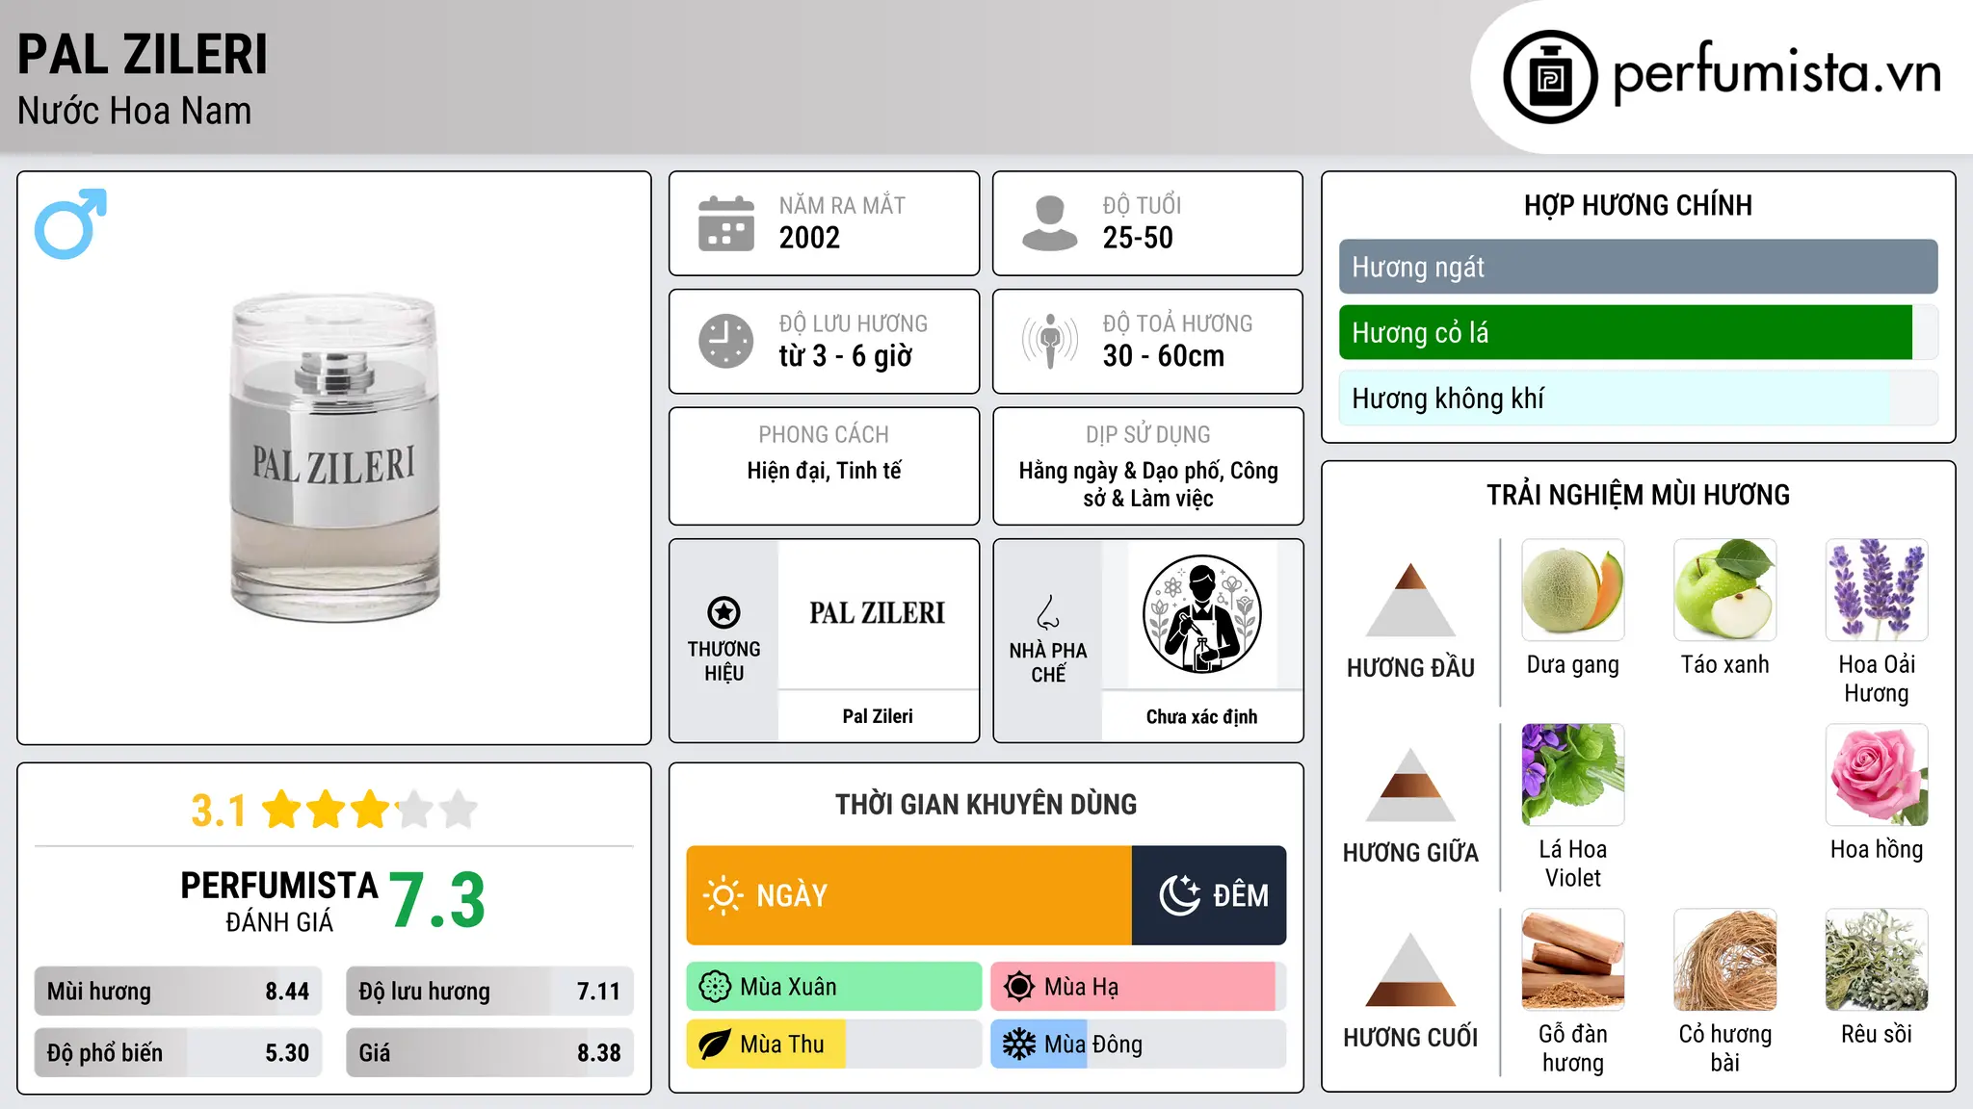Select the Gỗ đàn hương note image
Screen dimensions: 1973x1109
(1573, 960)
